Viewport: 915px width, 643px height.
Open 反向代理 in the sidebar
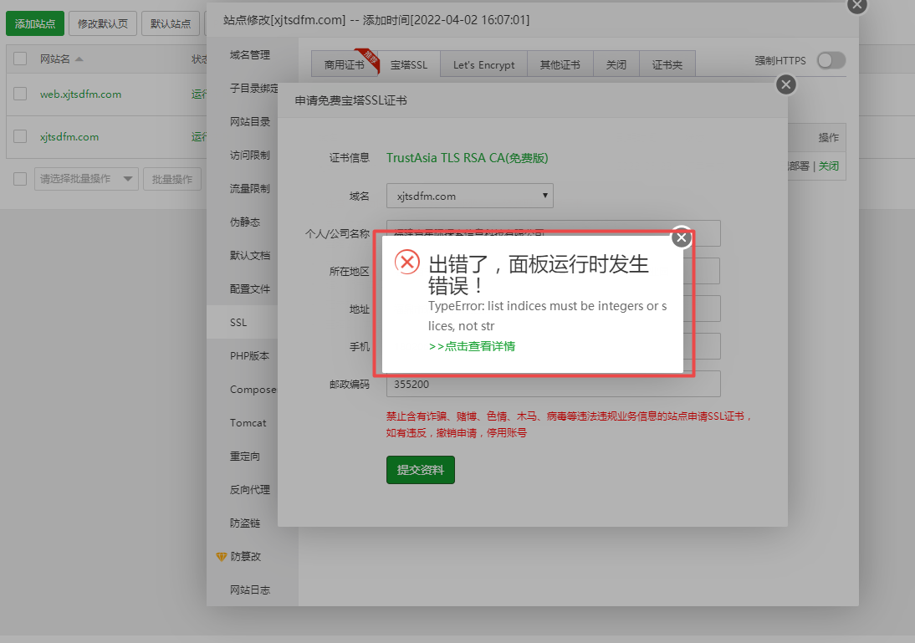pos(250,489)
